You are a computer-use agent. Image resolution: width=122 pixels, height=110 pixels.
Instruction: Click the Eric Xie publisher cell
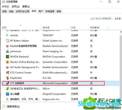[47, 78]
